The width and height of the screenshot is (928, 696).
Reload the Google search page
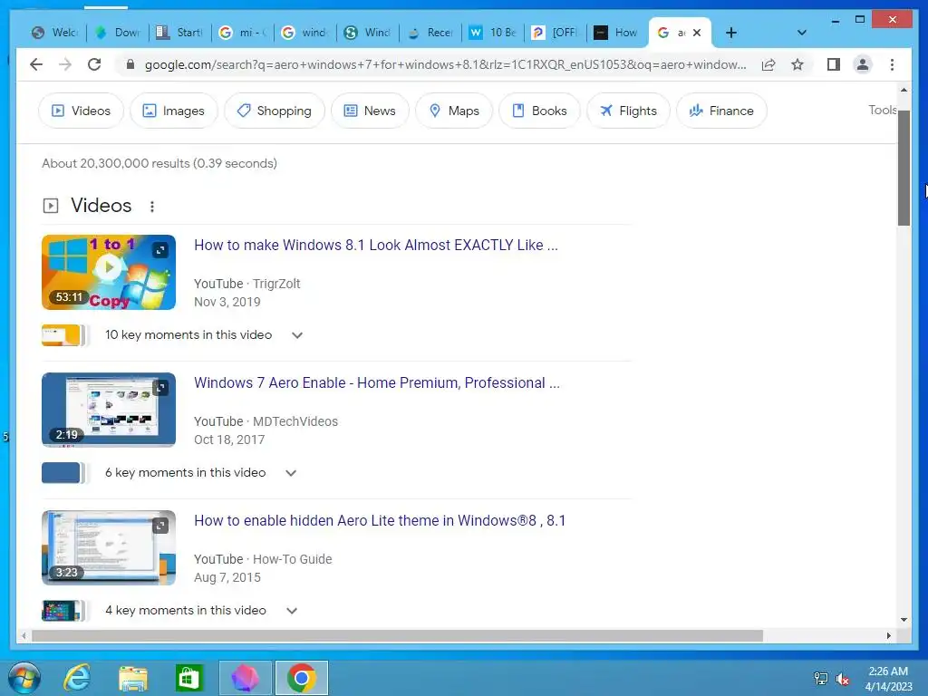point(94,64)
